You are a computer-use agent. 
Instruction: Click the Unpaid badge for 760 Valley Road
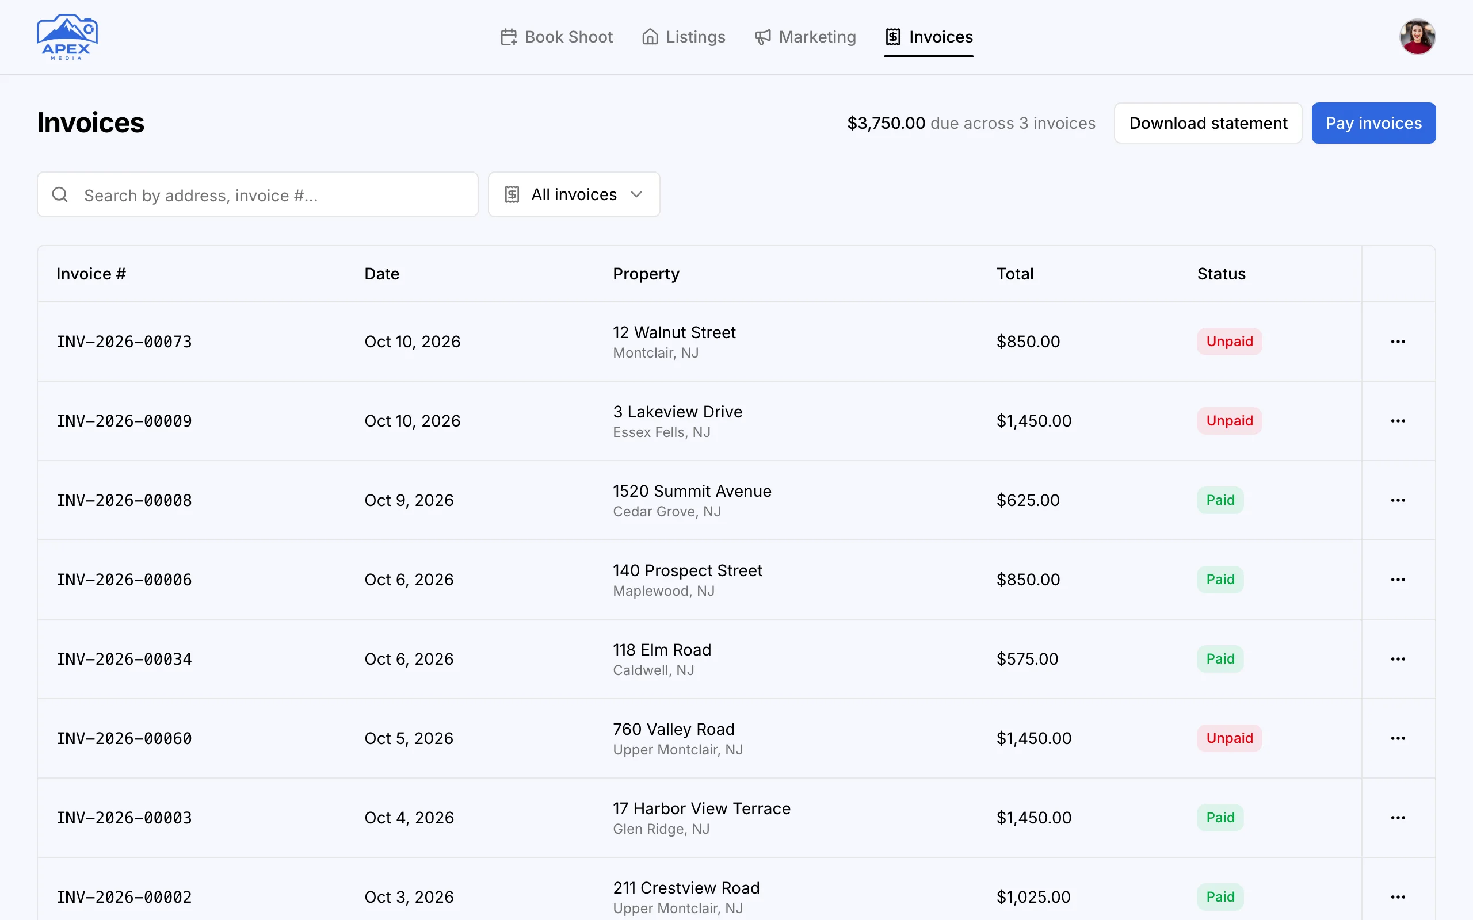tap(1229, 738)
